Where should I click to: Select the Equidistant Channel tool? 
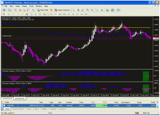click(27, 14)
